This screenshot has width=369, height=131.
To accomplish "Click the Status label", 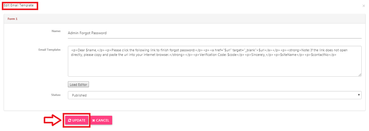I will (56, 95).
